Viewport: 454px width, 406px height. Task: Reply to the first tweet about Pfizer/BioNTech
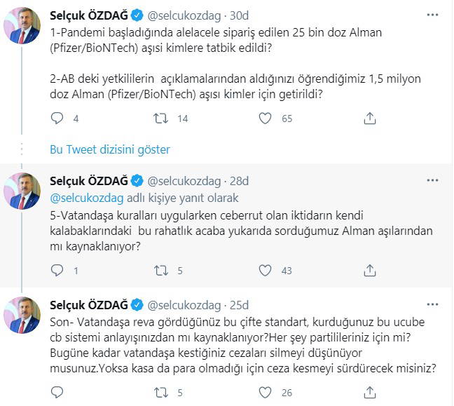tap(57, 119)
